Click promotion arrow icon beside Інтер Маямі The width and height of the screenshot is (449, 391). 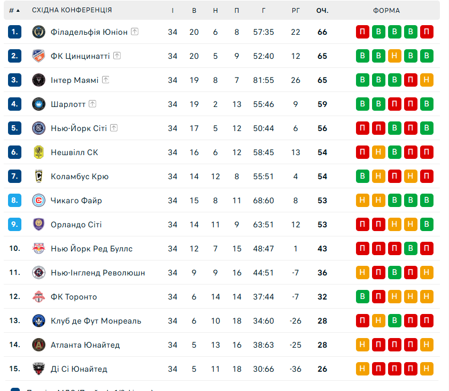point(106,80)
